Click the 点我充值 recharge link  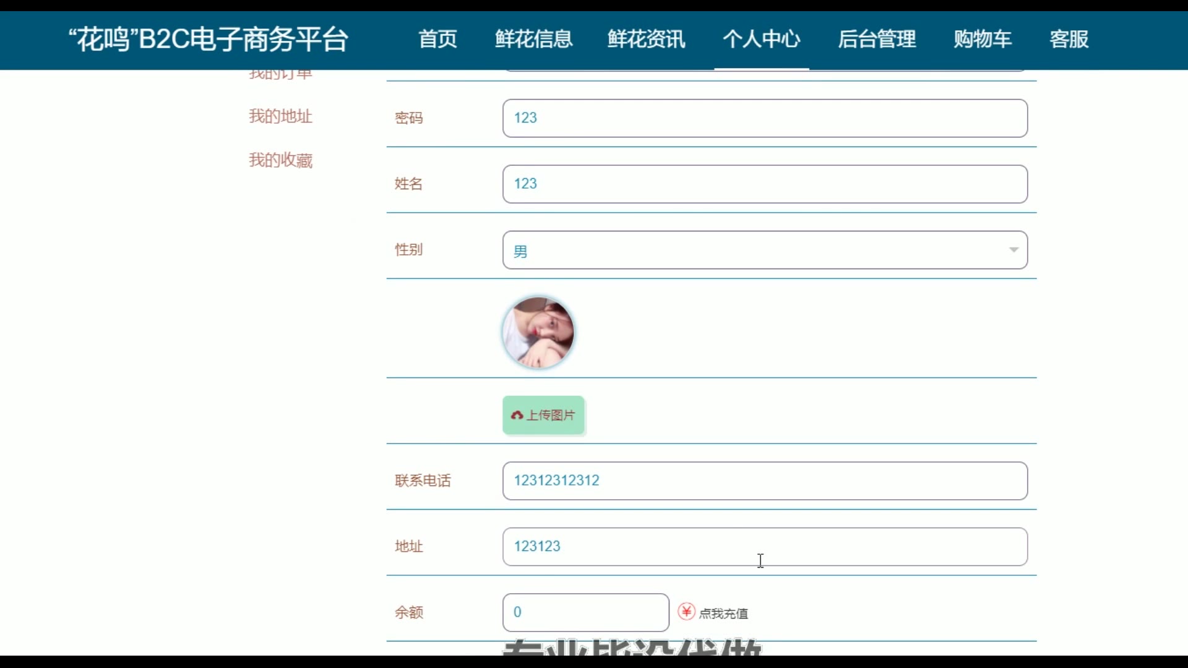coord(723,613)
